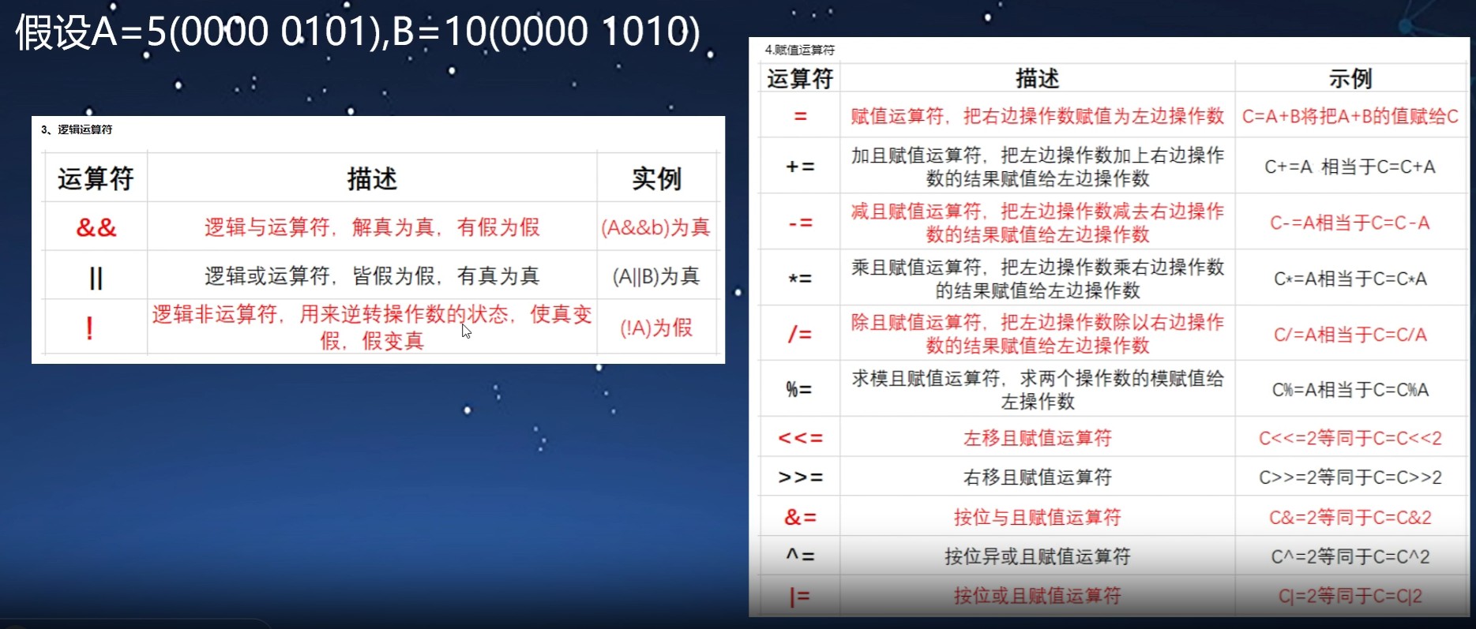Click the '实例' column header

656,179
